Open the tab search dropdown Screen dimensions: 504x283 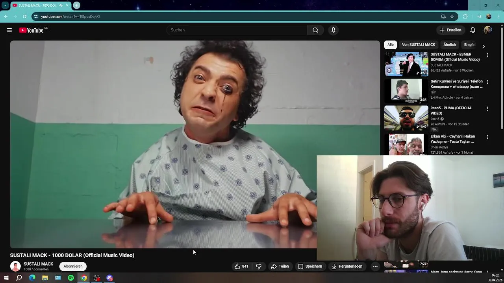pyautogui.click(x=5, y=6)
